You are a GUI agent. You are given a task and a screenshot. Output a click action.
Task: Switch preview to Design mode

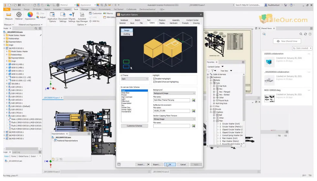127,30
